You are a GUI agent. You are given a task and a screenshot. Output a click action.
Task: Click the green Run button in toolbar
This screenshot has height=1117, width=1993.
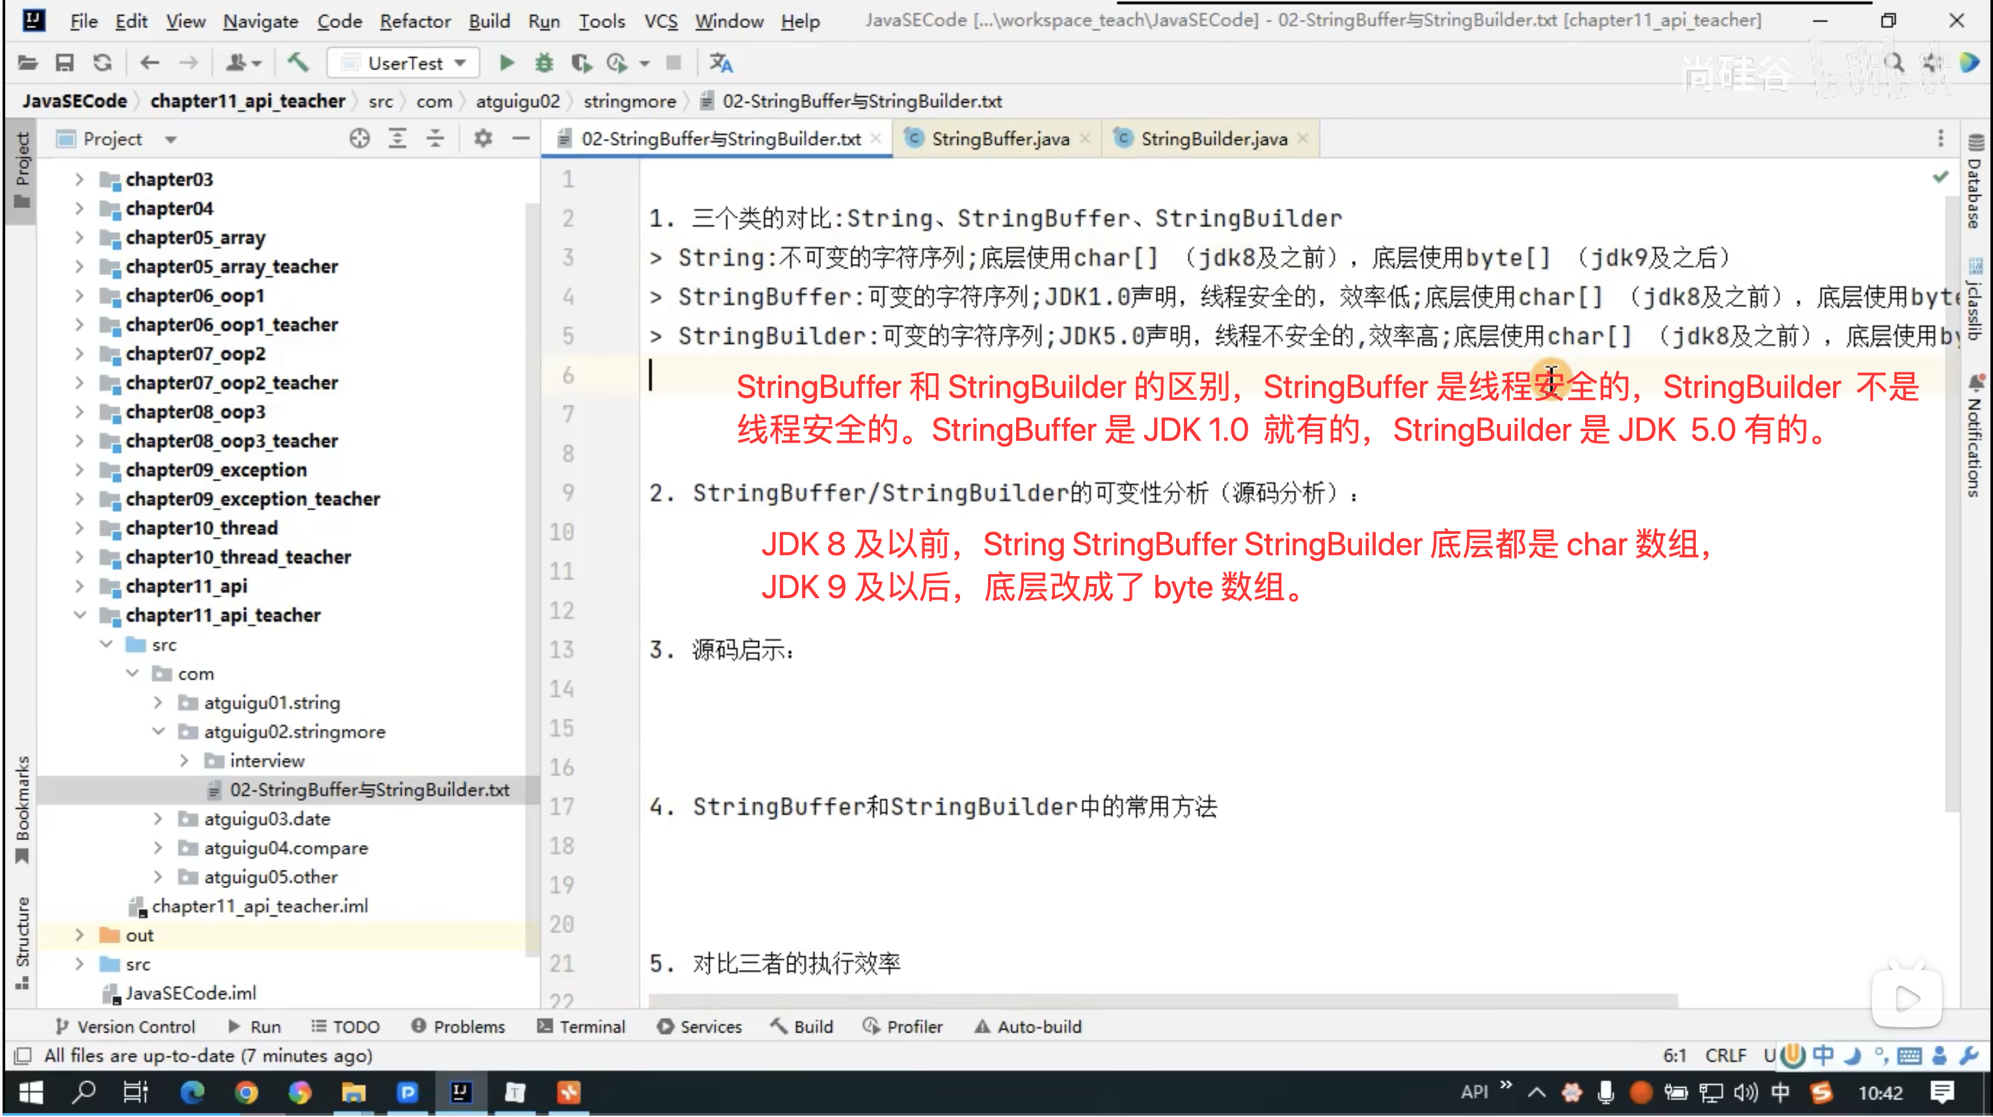506,62
